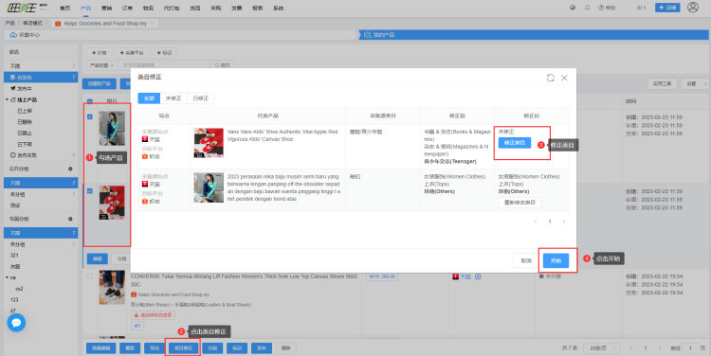The width and height of the screenshot is (711, 356).
Task: Open the blue chat support bubble
Action: pos(16,323)
